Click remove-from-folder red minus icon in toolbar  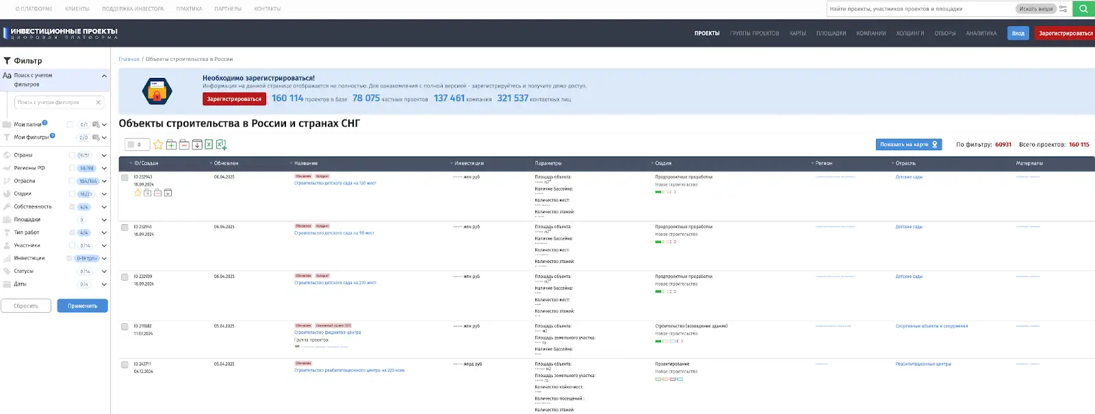pyautogui.click(x=184, y=145)
